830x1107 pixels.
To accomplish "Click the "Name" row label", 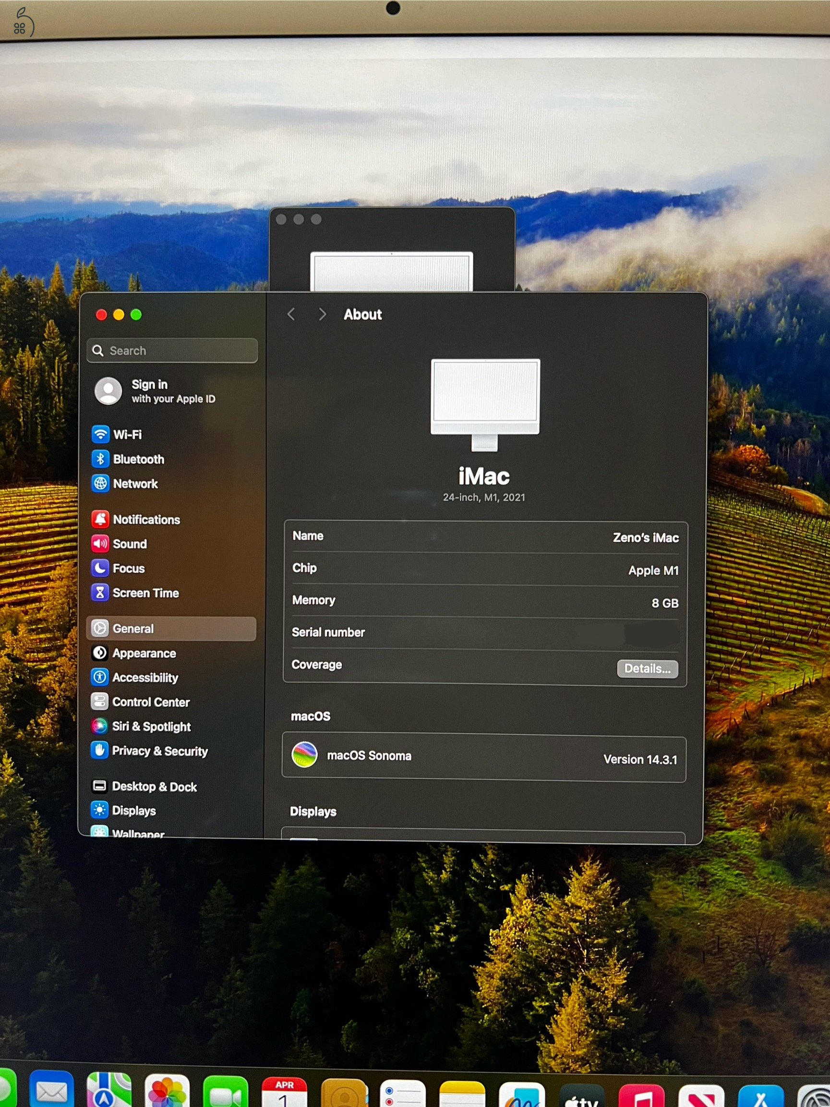I will [x=308, y=535].
